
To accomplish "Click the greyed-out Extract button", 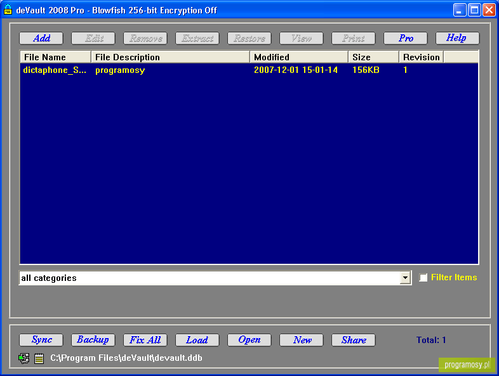I will 197,39.
